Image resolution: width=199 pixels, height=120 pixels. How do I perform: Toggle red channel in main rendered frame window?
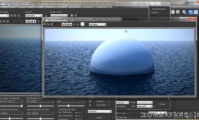[x=27, y=21]
